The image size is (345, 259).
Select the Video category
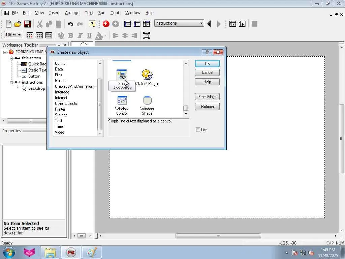[x=59, y=132]
